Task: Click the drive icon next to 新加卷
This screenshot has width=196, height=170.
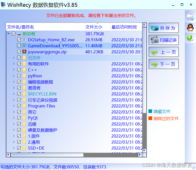Action: pyautogui.click(x=19, y=34)
